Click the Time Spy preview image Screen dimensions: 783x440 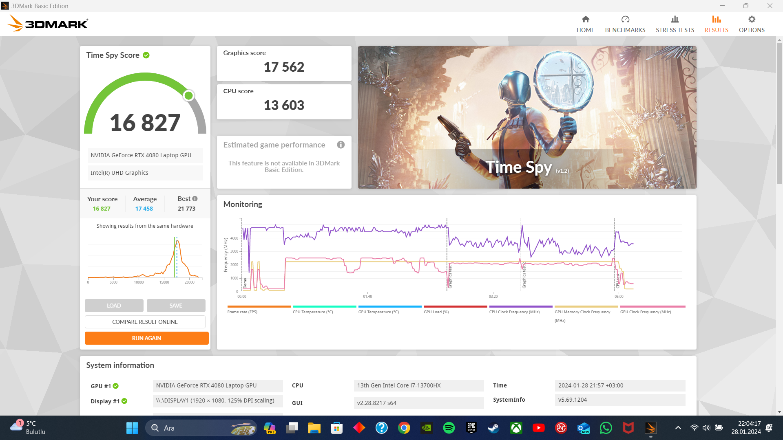coord(527,117)
